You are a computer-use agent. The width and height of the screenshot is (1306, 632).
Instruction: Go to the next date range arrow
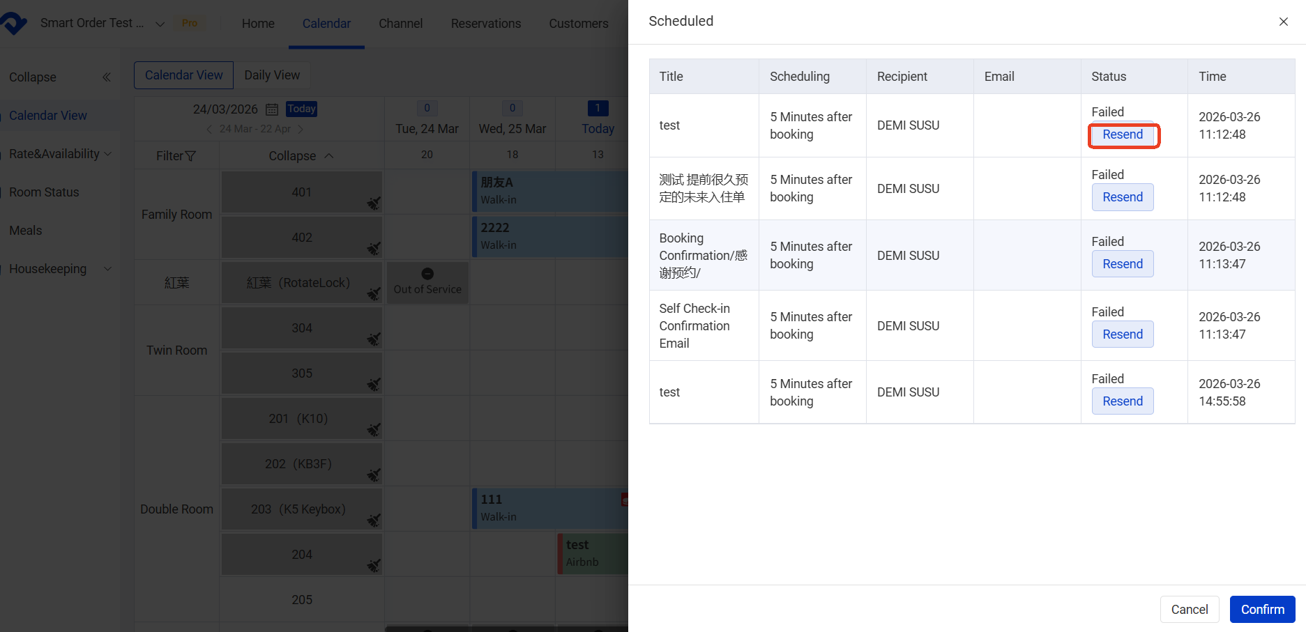[x=301, y=129]
